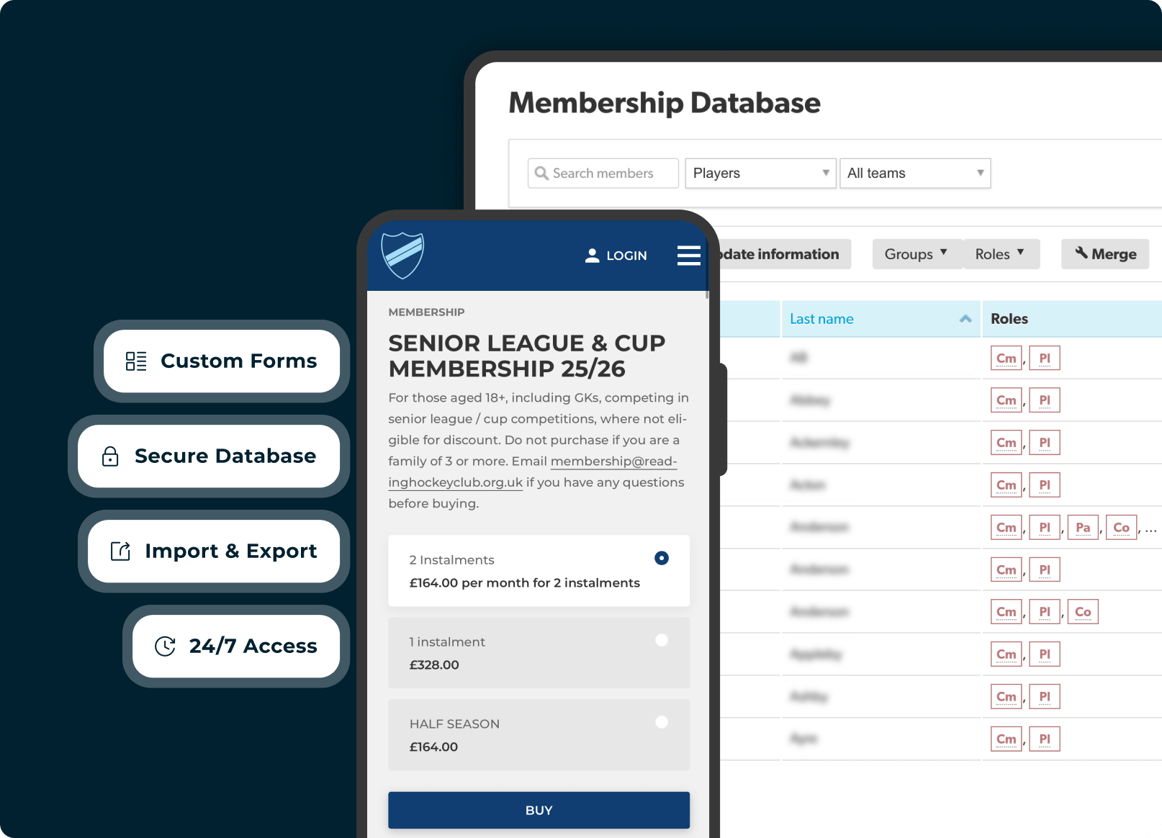Select the 1 instalment payment option

661,640
